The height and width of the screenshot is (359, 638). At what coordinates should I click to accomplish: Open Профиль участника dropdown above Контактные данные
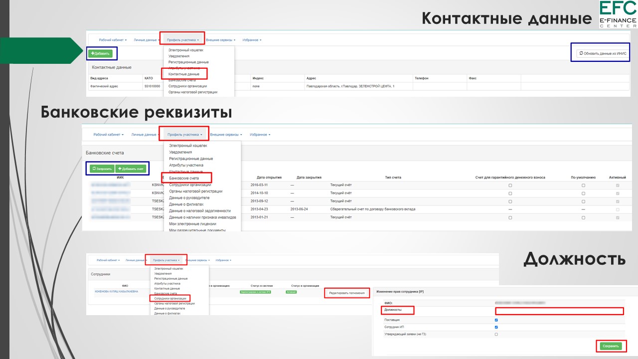(x=183, y=40)
